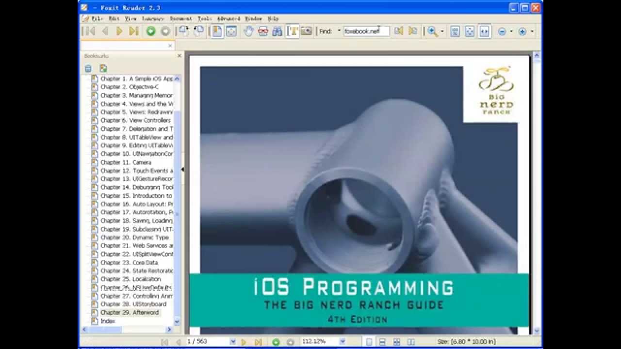This screenshot has height=349, width=621.
Task: Click Find Previous icon
Action: pos(398,32)
